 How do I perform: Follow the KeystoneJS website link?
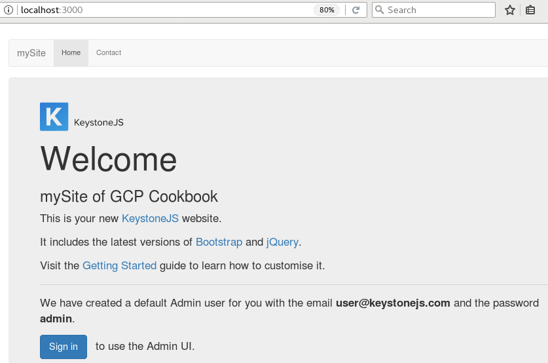coord(151,219)
